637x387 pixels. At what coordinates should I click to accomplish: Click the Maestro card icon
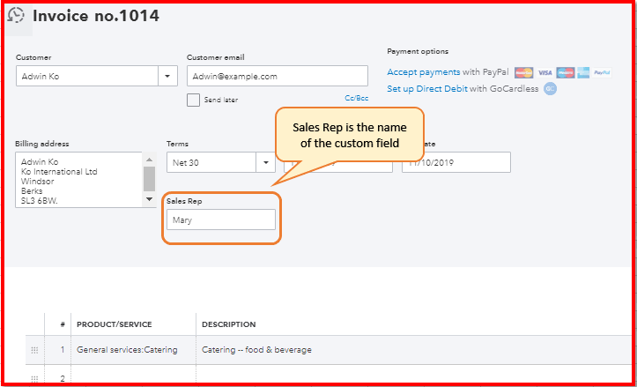pos(566,73)
